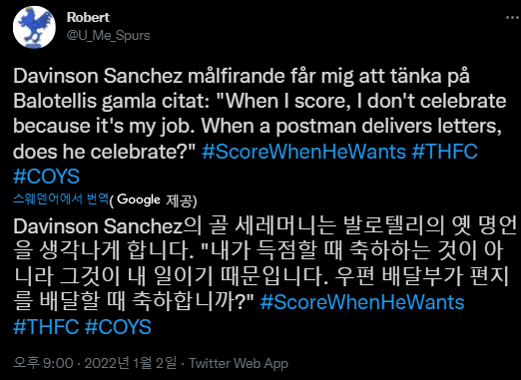Click the Swedish original tweet text

(x=260, y=126)
